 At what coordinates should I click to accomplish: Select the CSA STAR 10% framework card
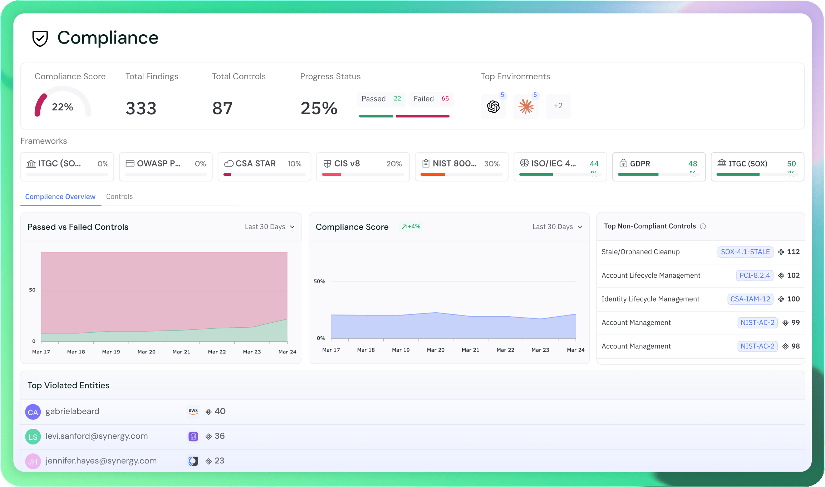click(264, 167)
